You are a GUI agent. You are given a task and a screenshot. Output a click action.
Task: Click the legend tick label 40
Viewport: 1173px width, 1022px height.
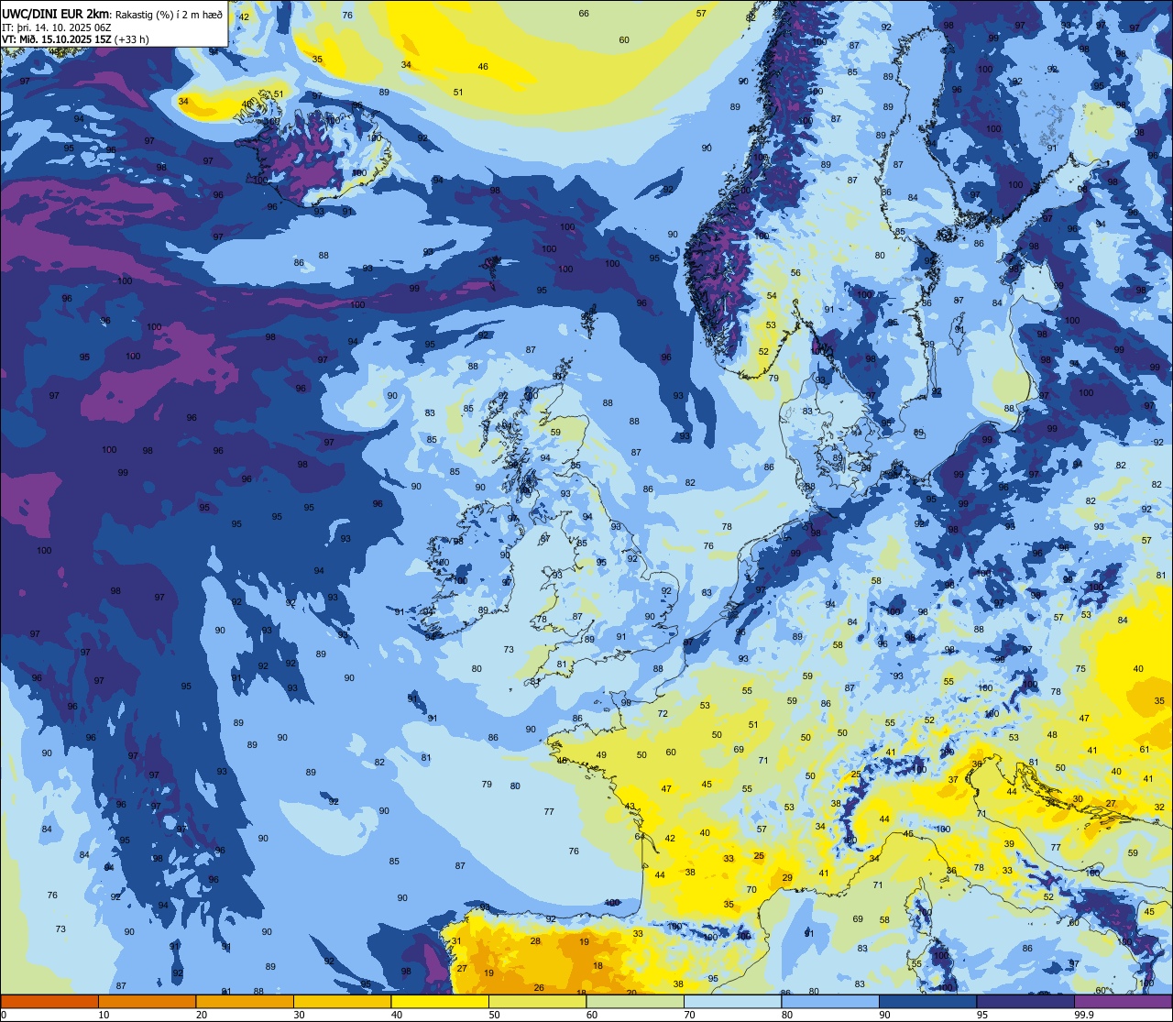pyautogui.click(x=397, y=1015)
